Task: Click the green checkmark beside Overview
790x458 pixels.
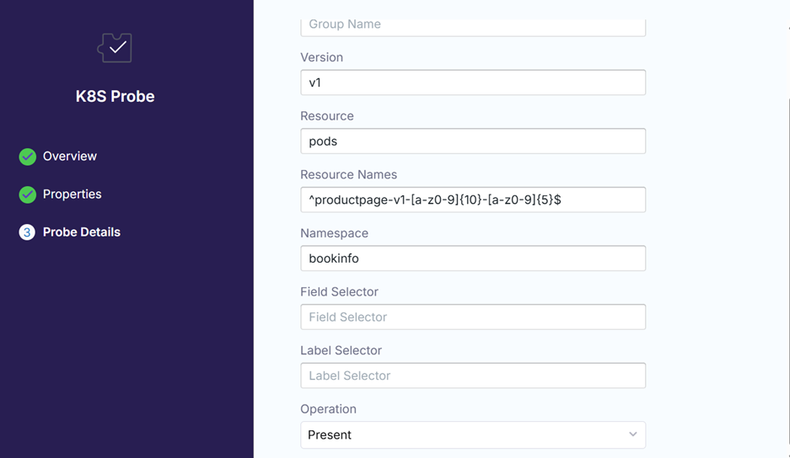Action: [28, 157]
